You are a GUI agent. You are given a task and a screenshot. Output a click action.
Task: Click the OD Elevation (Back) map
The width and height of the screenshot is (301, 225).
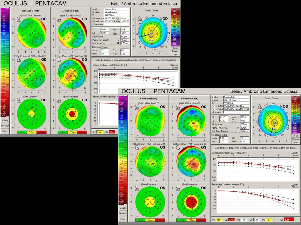pyautogui.click(x=72, y=33)
